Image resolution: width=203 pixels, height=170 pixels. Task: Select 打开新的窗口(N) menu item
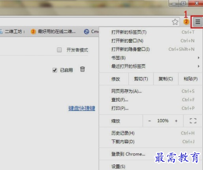(x=151, y=41)
